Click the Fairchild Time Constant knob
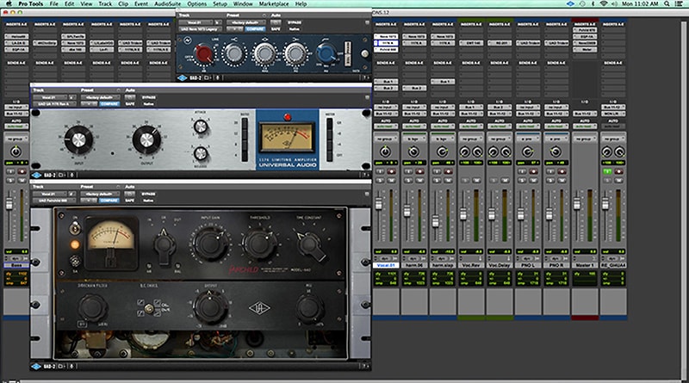689x383 pixels. 311,245
